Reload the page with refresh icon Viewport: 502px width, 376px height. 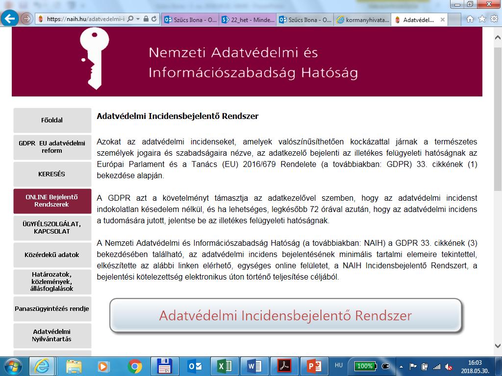pyautogui.click(x=154, y=19)
